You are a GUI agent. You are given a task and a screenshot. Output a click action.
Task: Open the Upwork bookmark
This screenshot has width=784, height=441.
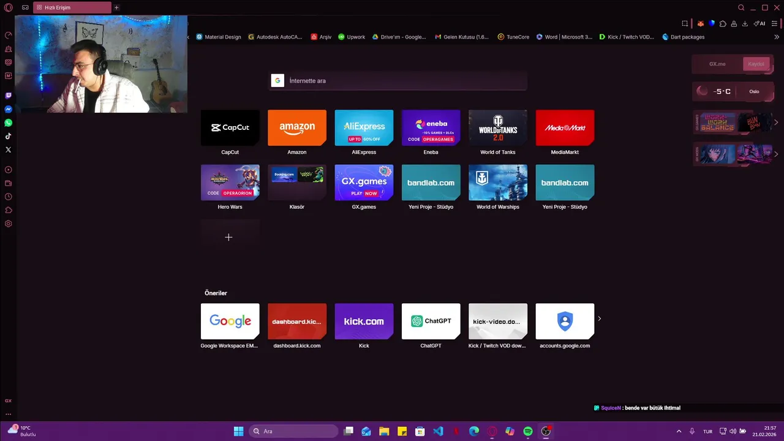coord(352,37)
